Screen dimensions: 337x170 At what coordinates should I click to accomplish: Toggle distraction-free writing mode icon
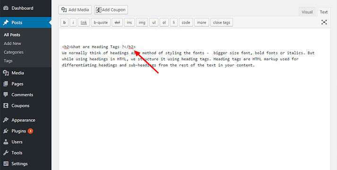point(324,22)
